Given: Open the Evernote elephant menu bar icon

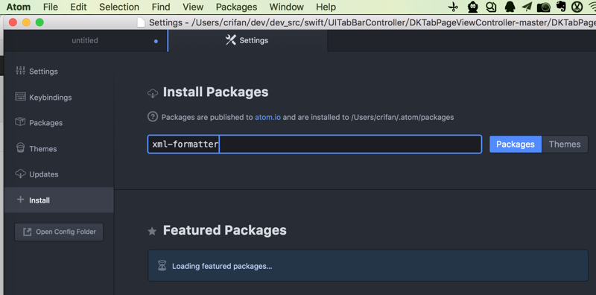Looking at the screenshot, I should coord(560,7).
